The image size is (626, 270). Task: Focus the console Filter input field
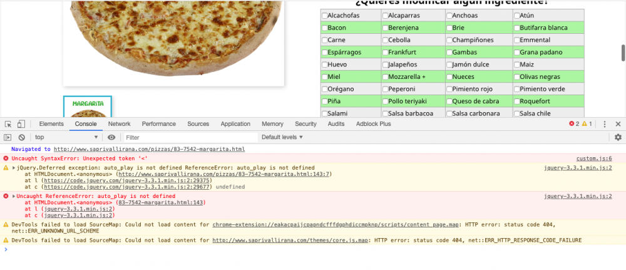[191, 137]
